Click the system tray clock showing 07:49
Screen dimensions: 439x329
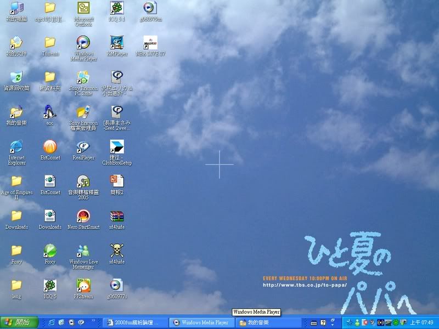pos(423,322)
